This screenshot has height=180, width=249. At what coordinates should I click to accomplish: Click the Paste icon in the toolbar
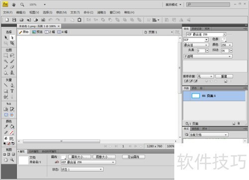pos(79,20)
